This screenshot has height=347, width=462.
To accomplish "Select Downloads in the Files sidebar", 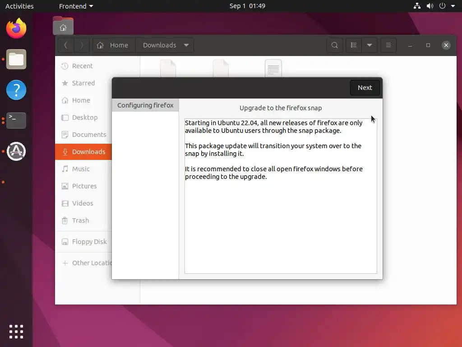I will (x=83, y=152).
